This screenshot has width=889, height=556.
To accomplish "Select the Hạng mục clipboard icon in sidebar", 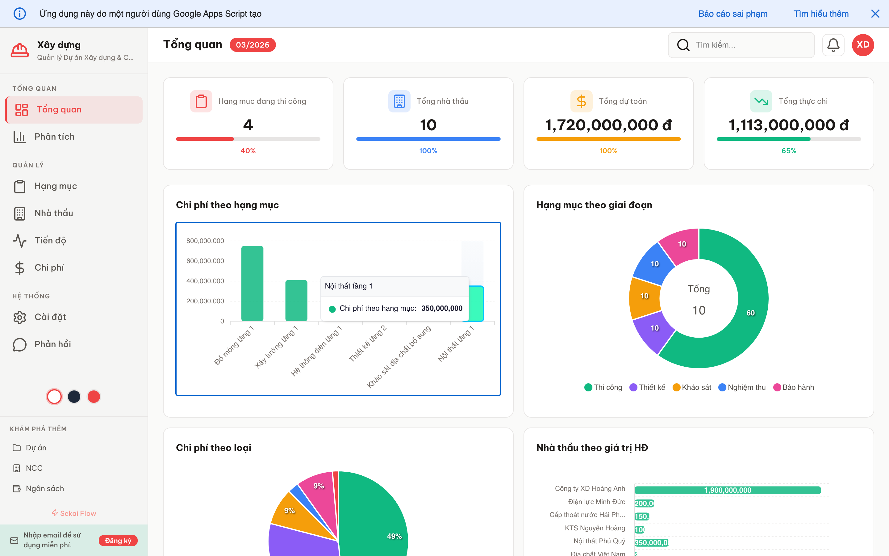I will click(x=19, y=186).
